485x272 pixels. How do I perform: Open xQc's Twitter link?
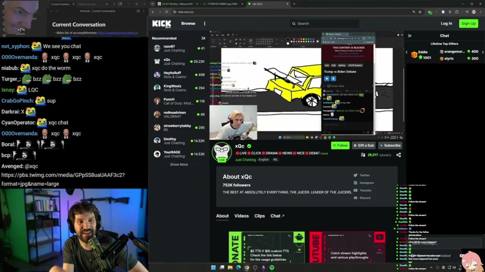point(361,175)
